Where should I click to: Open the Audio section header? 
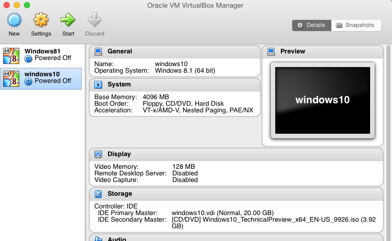coord(117,238)
